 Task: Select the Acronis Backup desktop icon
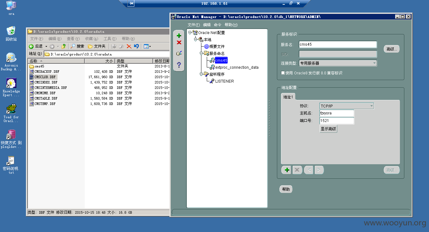pos(11,62)
